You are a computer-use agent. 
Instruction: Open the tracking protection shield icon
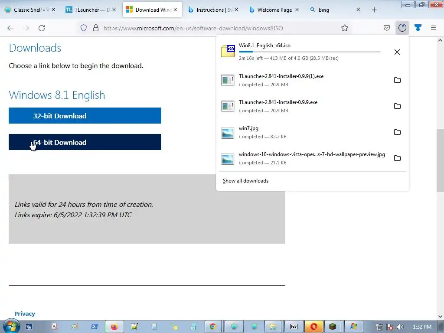click(84, 28)
